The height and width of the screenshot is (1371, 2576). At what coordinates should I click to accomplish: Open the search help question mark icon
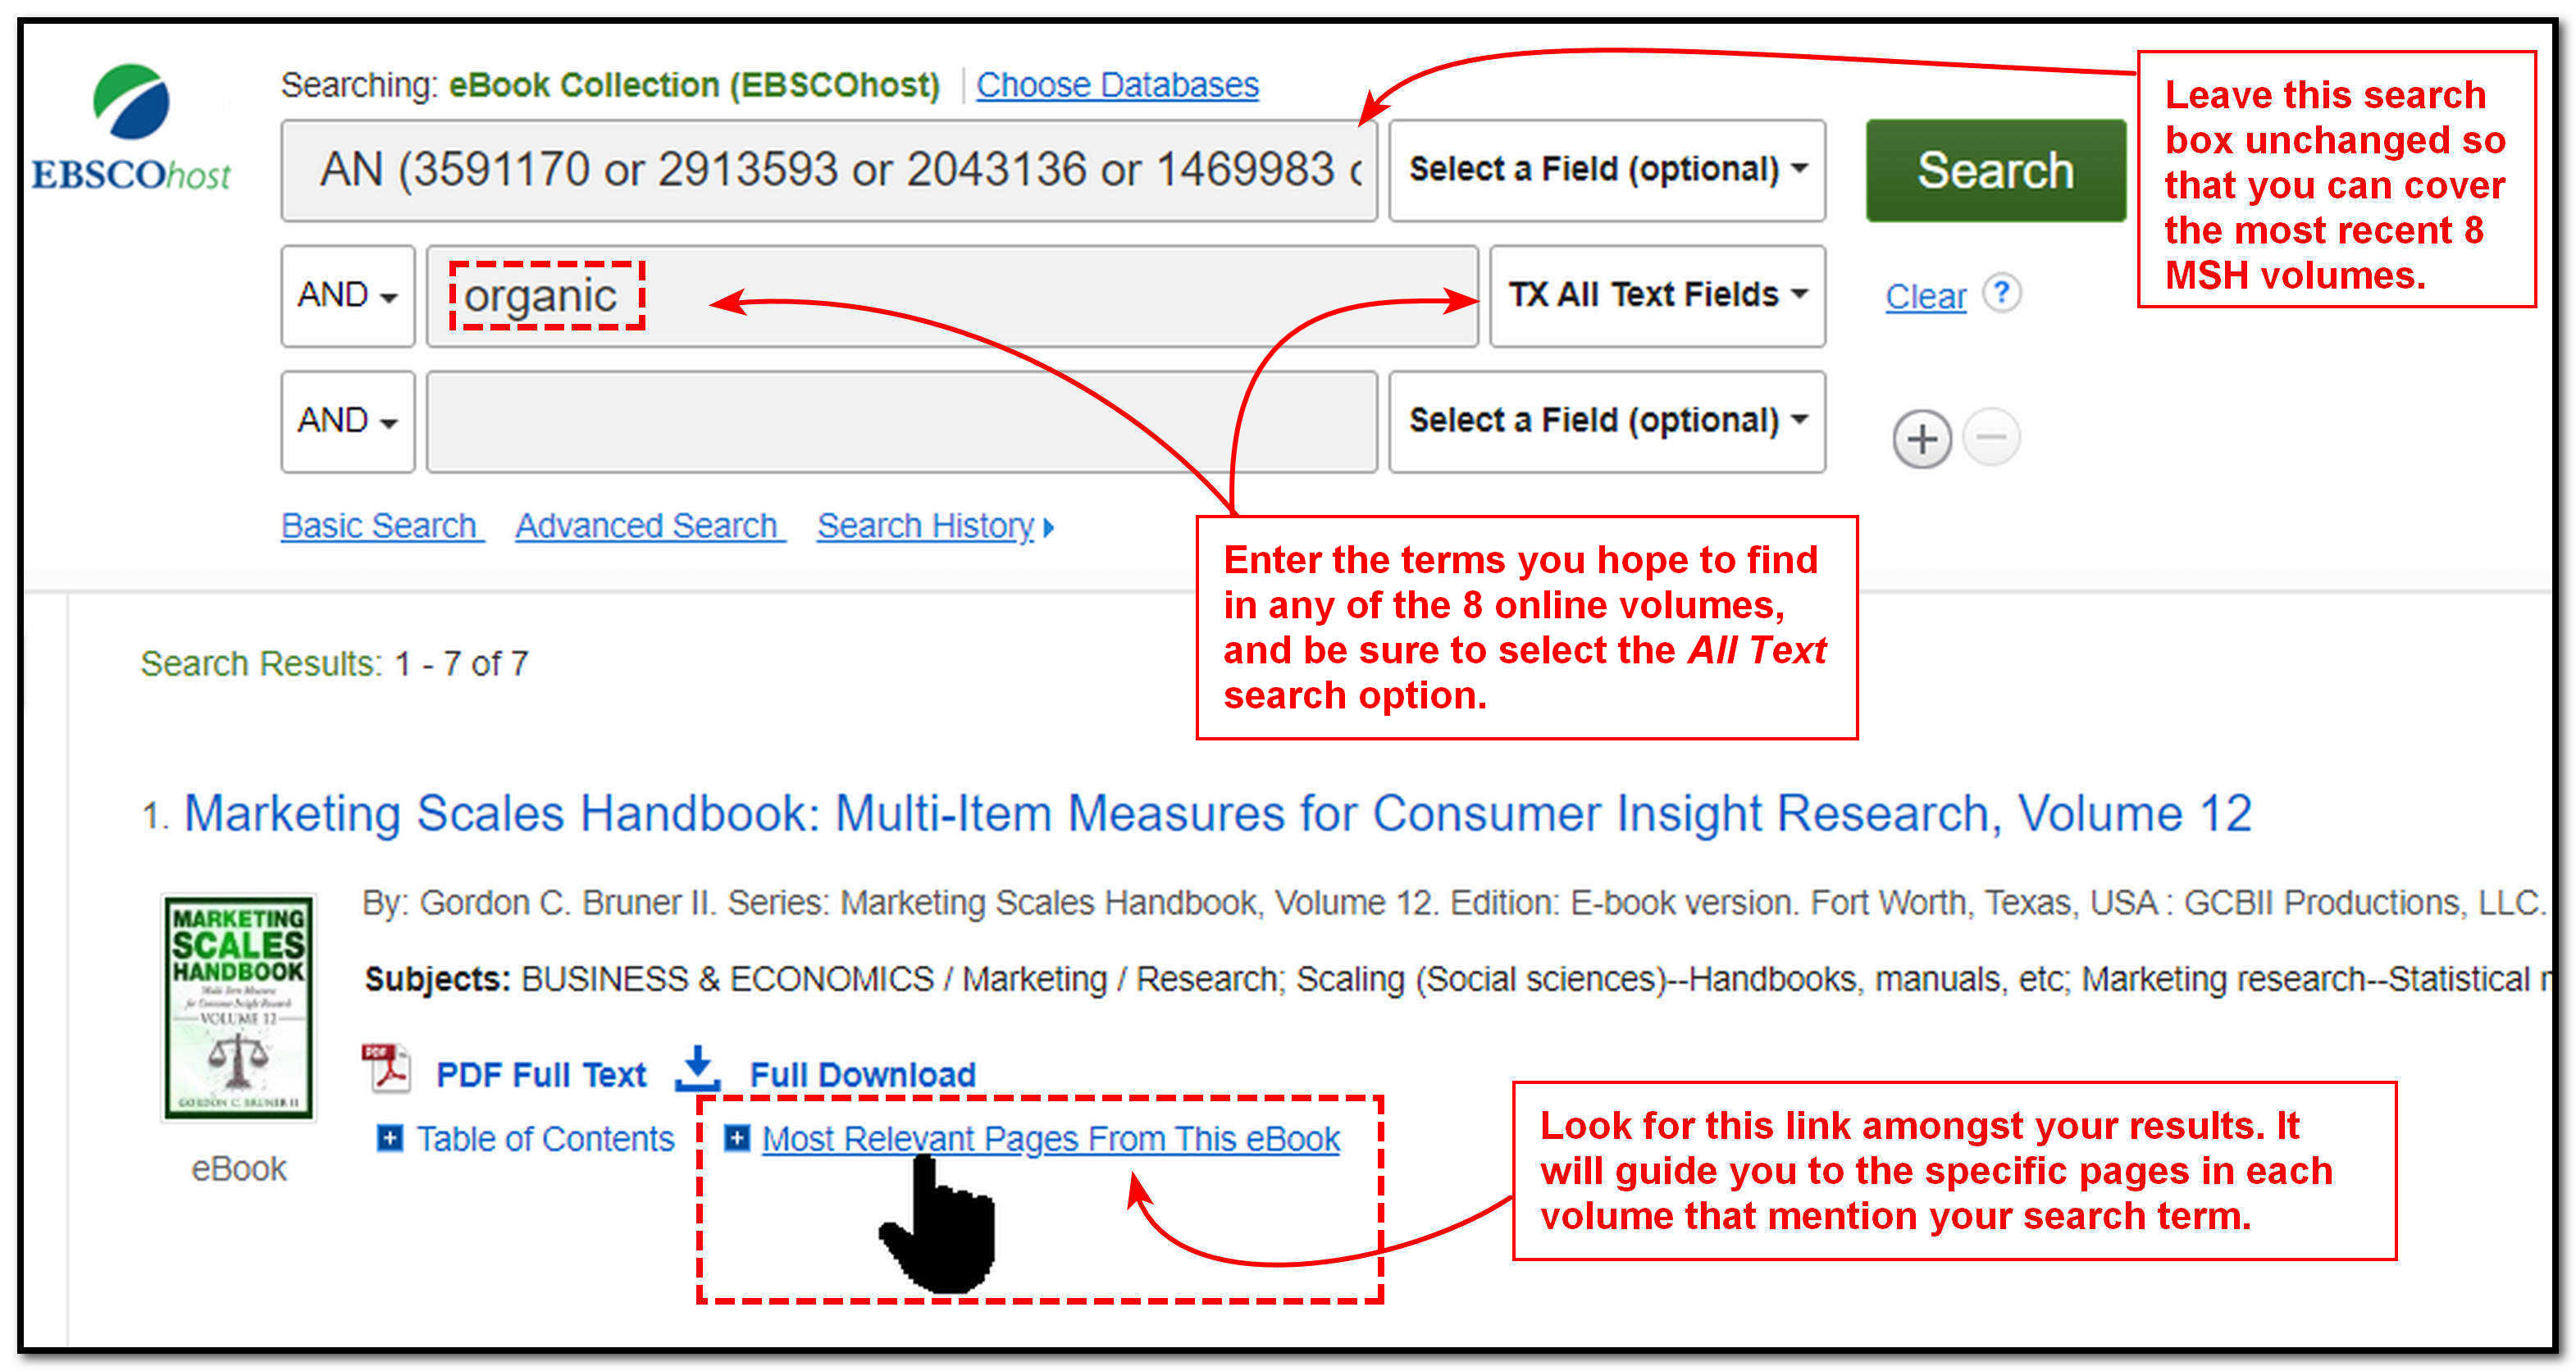pyautogui.click(x=2002, y=293)
